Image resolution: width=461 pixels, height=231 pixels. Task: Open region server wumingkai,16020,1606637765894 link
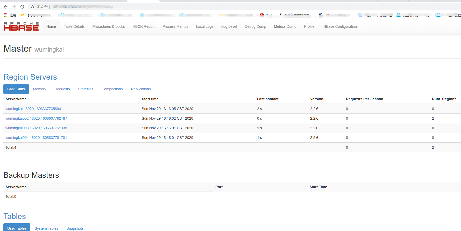coord(33,109)
